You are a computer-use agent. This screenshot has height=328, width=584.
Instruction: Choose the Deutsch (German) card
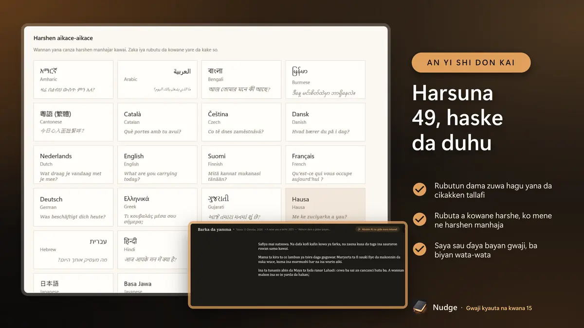pos(73,207)
